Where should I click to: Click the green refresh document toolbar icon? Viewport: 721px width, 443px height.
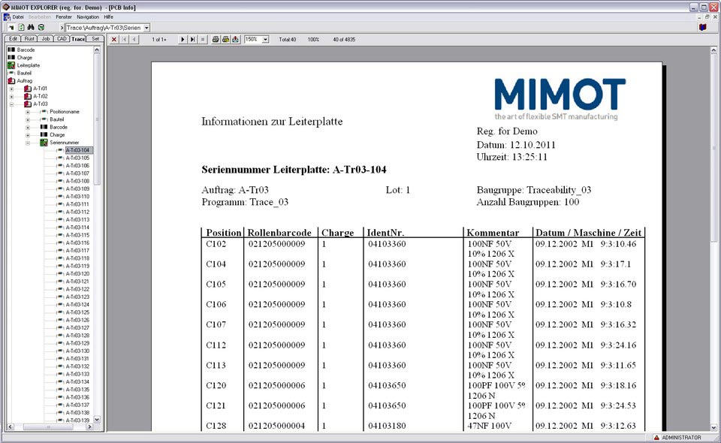tap(21, 28)
